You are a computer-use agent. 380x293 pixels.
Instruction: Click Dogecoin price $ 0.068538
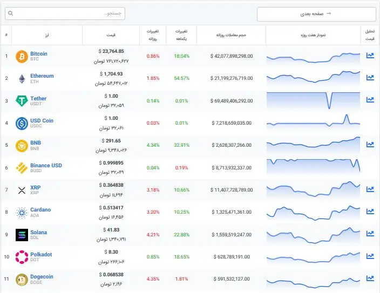(111, 274)
